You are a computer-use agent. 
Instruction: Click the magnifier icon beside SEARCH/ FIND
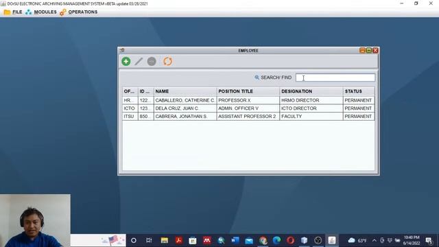pos(257,78)
